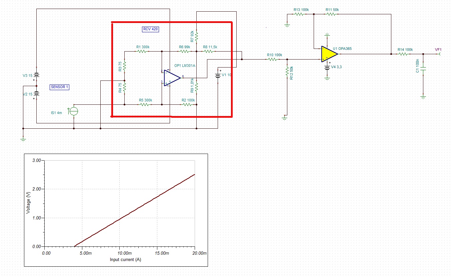This screenshot has width=451, height=277.
Task: Select the OP1 LM301A op-amp triangle
Action: click(172, 78)
